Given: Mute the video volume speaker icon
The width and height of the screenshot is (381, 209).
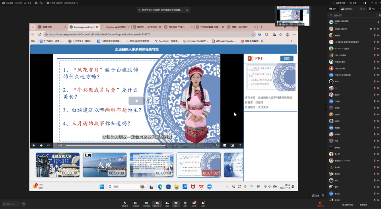Looking at the screenshot, I should pyautogui.click(x=41, y=145).
